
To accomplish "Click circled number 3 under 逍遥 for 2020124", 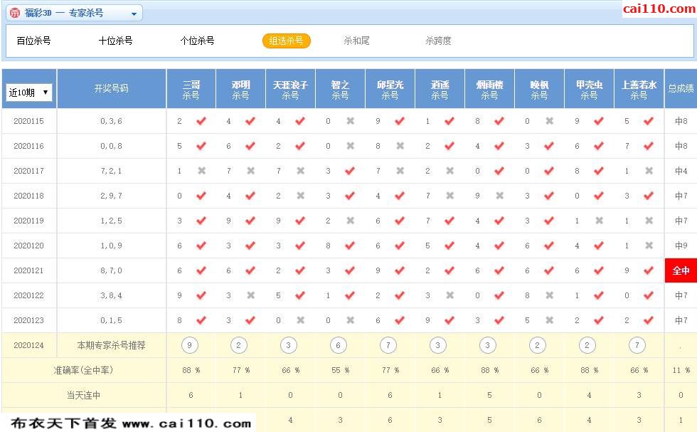I will pyautogui.click(x=438, y=345).
